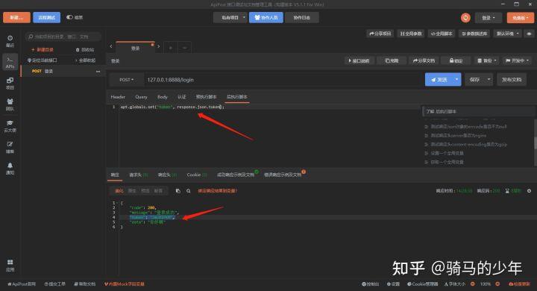The height and width of the screenshot is (291, 537).
Task: Click check for updates in status bar
Action: coord(520,284)
